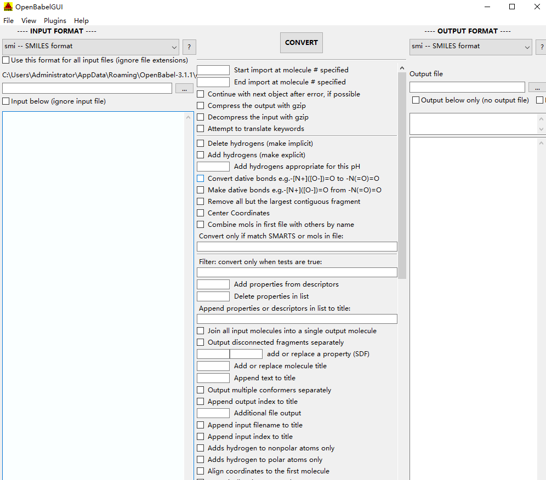The image size is (546, 480).
Task: Toggle Compress the output with gzip
Action: tap(201, 106)
